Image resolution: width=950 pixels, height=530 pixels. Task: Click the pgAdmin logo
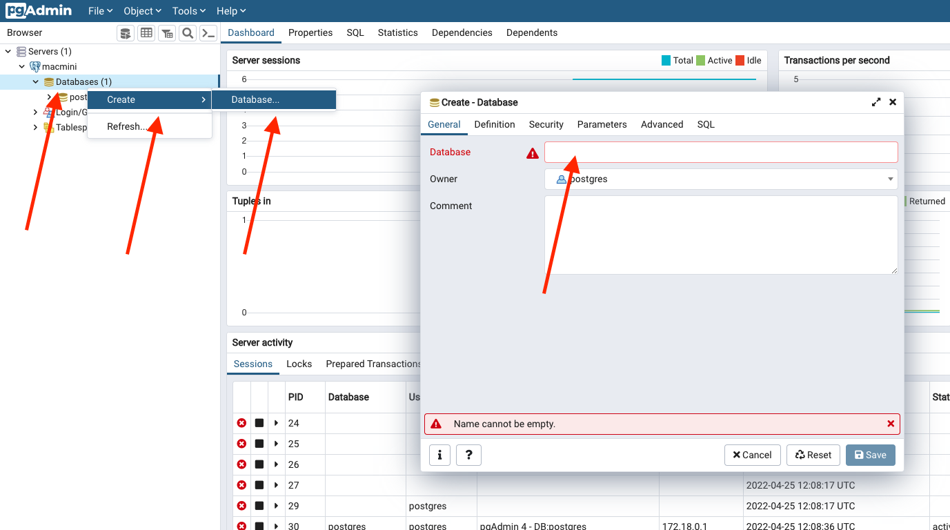pos(39,10)
